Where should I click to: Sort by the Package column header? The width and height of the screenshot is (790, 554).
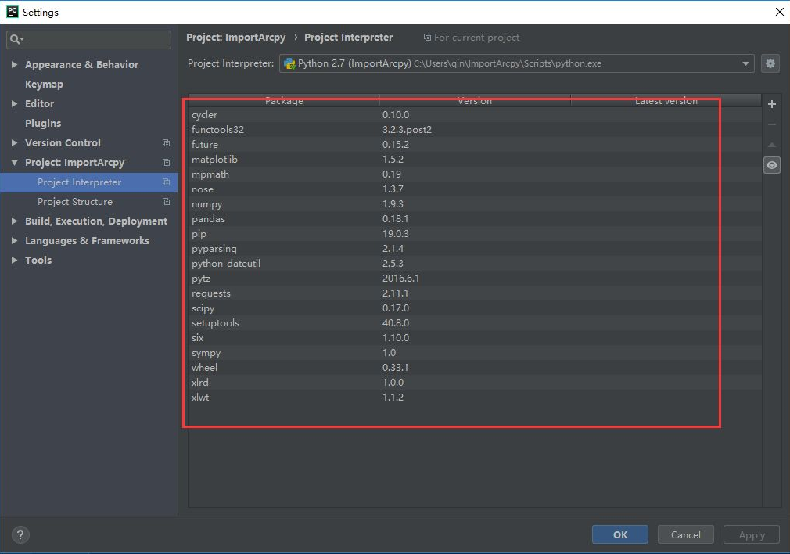coord(284,100)
